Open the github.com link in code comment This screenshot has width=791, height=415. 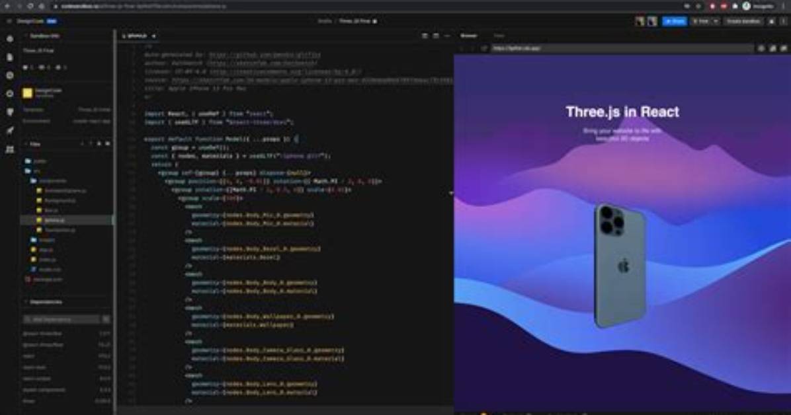[265, 54]
